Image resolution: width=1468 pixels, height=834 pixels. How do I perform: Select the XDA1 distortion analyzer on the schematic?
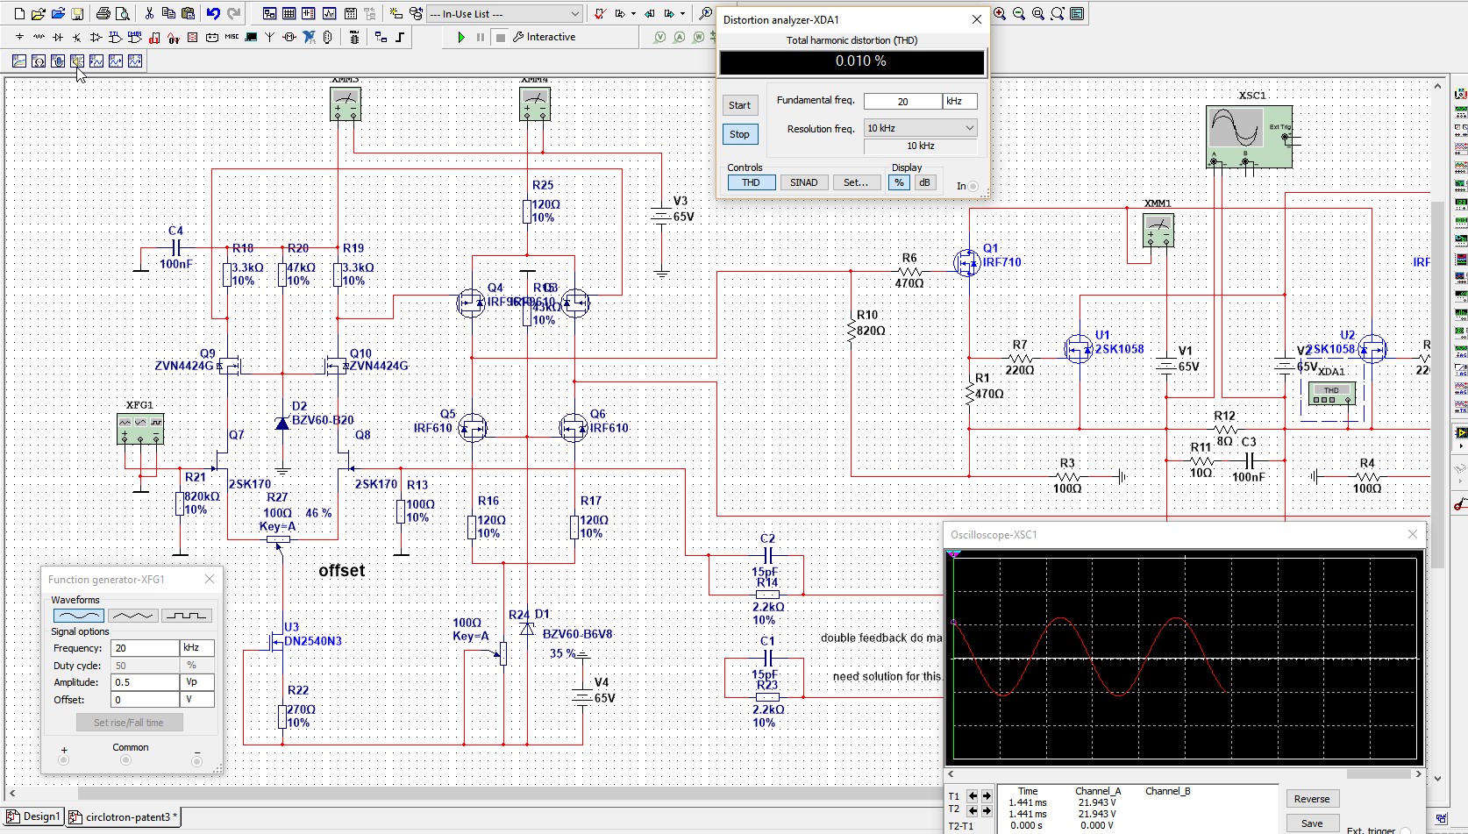(x=1331, y=395)
